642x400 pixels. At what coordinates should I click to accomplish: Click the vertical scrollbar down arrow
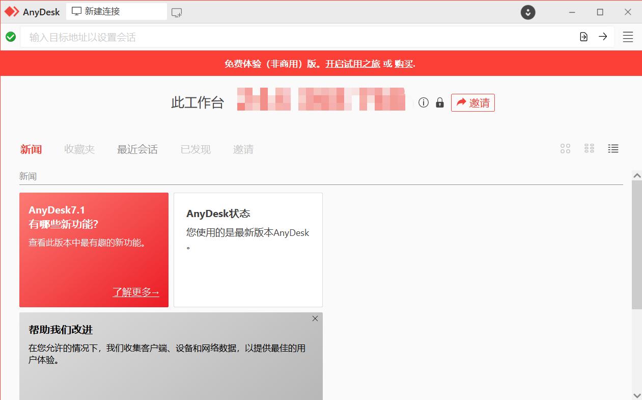637,394
